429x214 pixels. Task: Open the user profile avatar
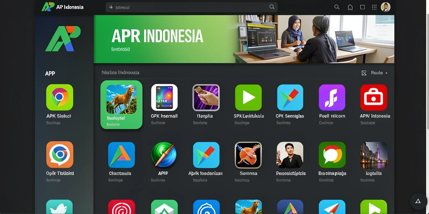(385, 7)
